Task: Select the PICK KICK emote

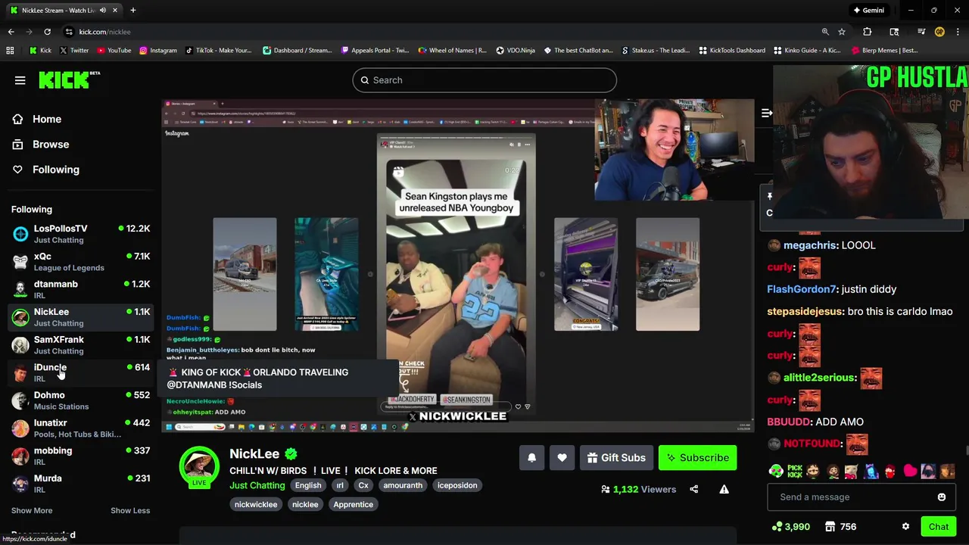Action: click(x=794, y=472)
